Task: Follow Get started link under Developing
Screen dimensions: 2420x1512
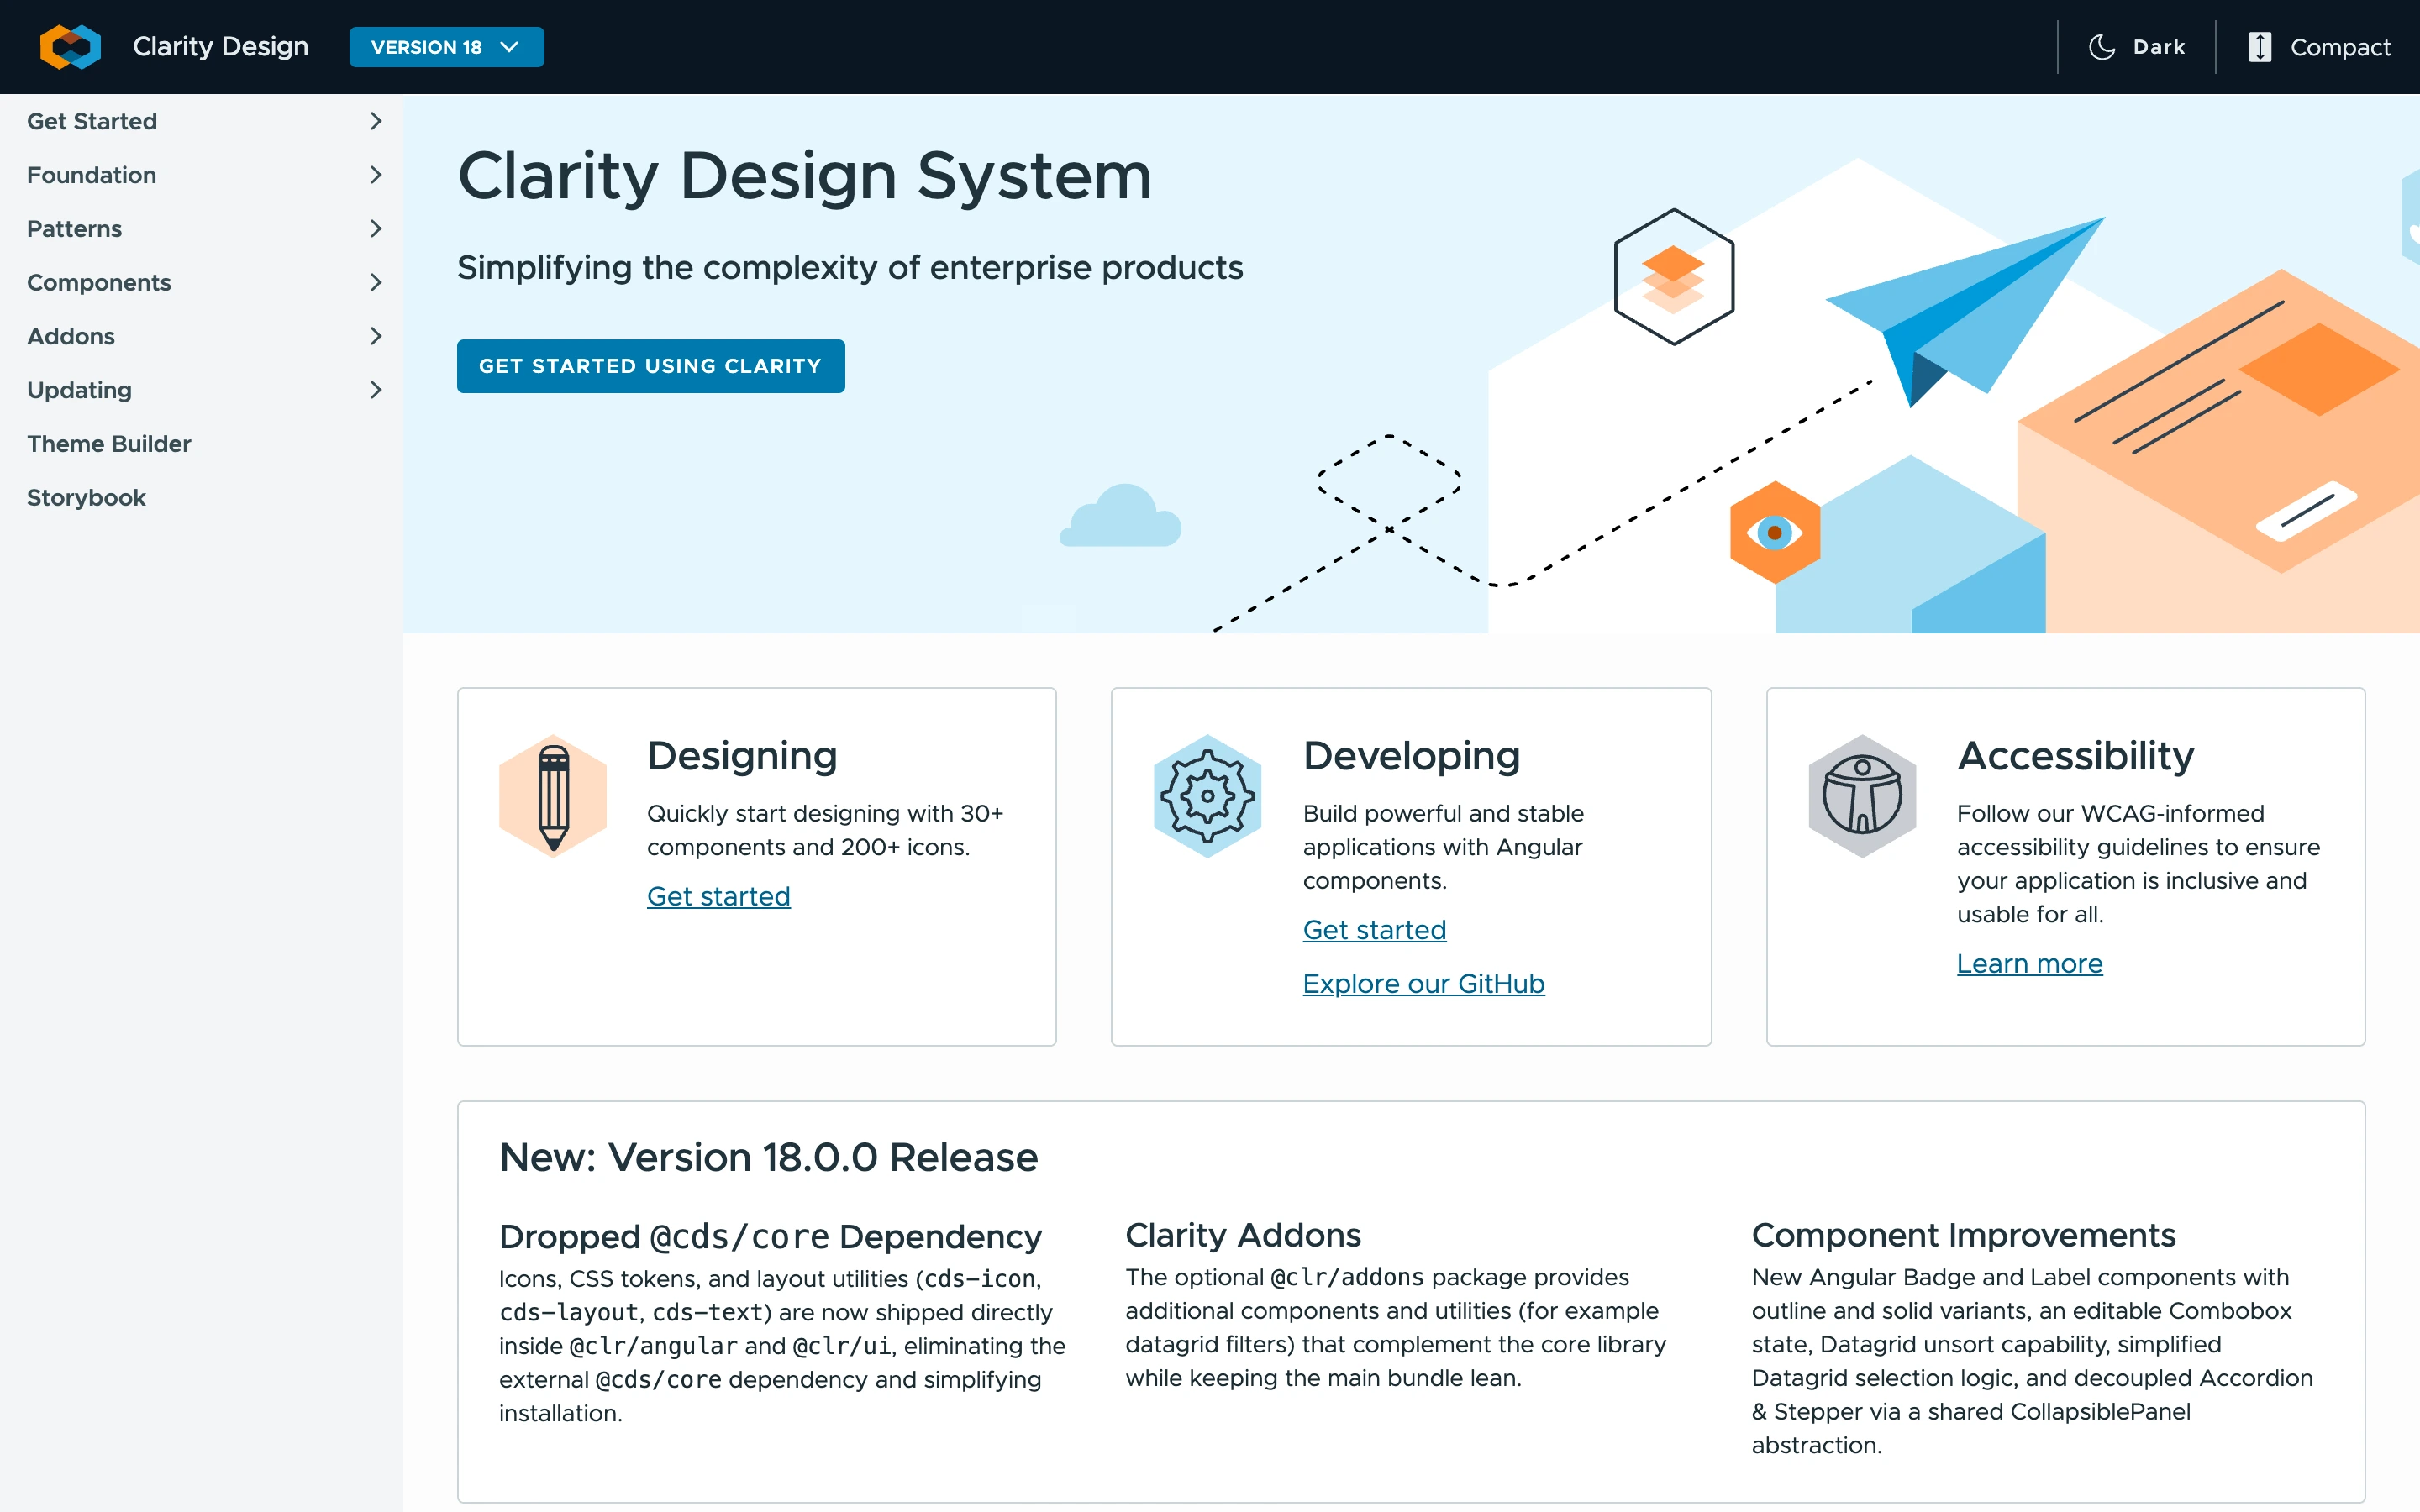Action: click(x=1374, y=930)
